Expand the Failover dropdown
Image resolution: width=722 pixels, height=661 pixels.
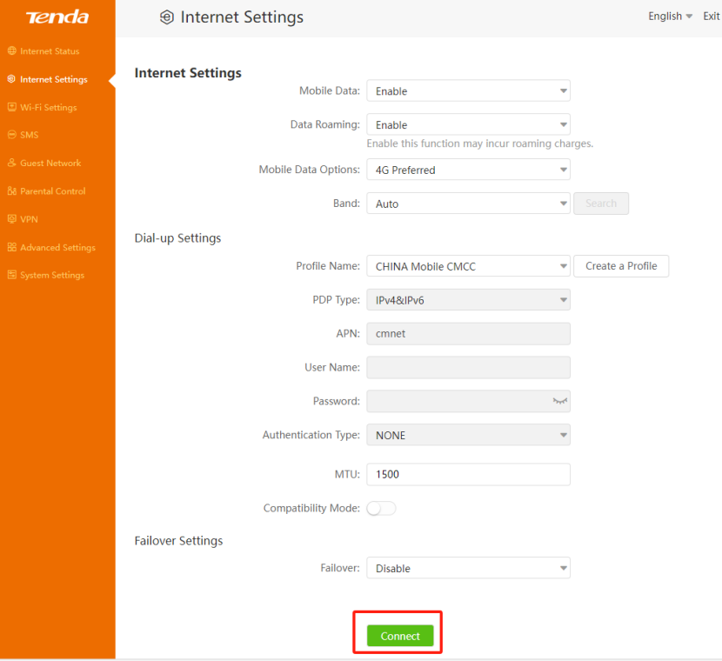coord(468,569)
